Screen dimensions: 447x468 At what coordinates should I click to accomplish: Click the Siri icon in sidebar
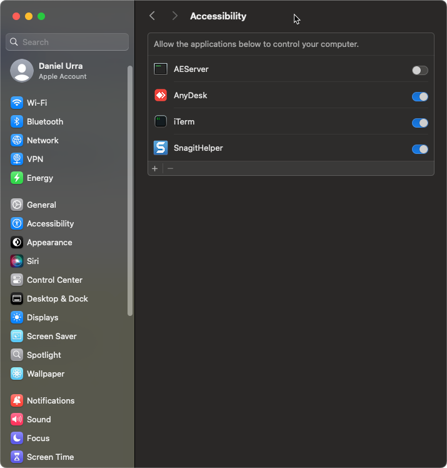[x=17, y=261]
